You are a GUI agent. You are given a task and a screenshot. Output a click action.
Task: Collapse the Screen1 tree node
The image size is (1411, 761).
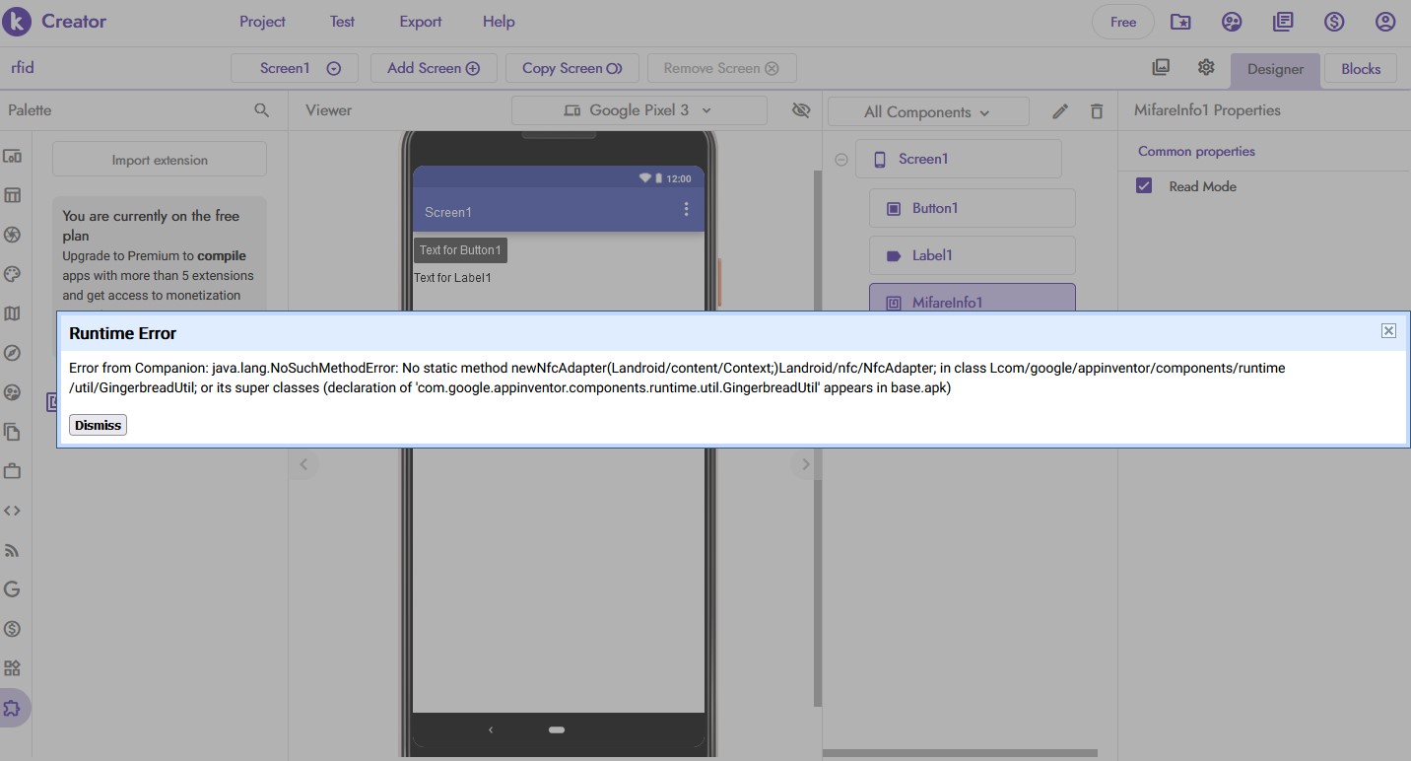pos(841,159)
